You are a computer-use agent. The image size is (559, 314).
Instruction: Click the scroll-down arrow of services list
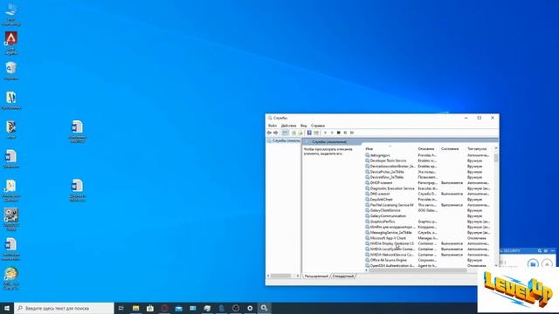coord(496,265)
